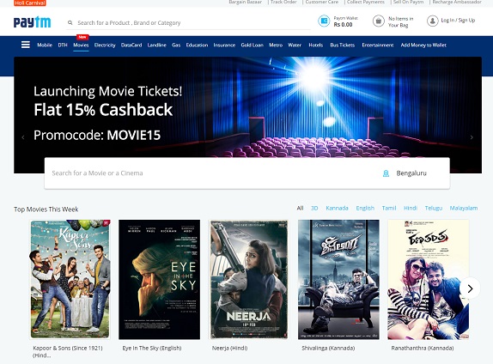Select Education in navigation bar

tap(197, 45)
